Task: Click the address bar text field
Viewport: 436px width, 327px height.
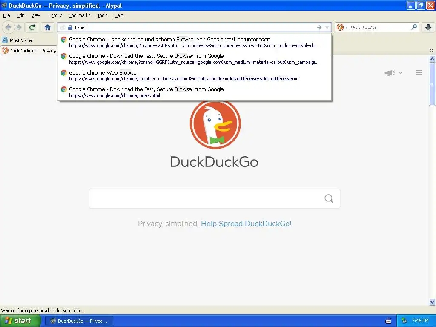Action: pos(194,27)
